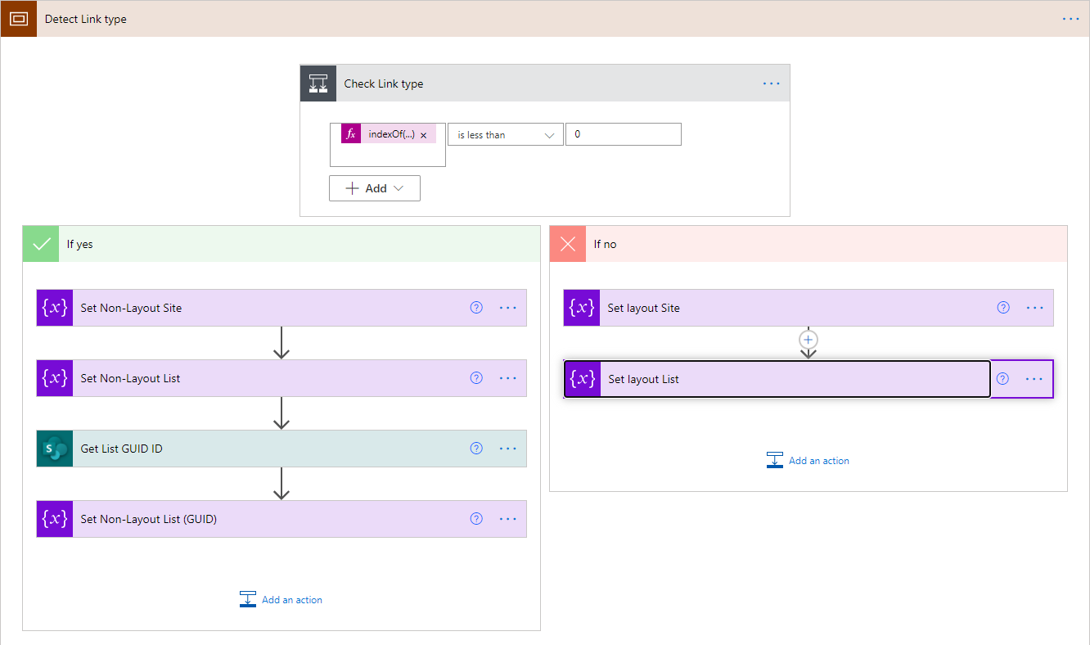
Task: Open the Detect Link type ellipsis menu
Action: 1070,19
